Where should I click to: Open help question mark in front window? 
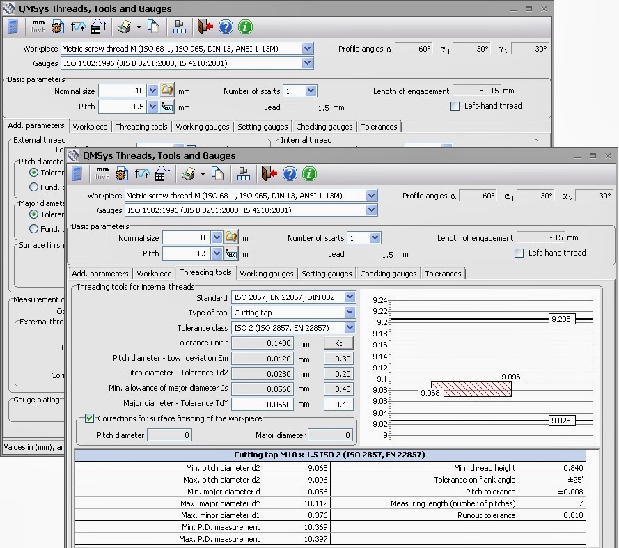[x=290, y=173]
